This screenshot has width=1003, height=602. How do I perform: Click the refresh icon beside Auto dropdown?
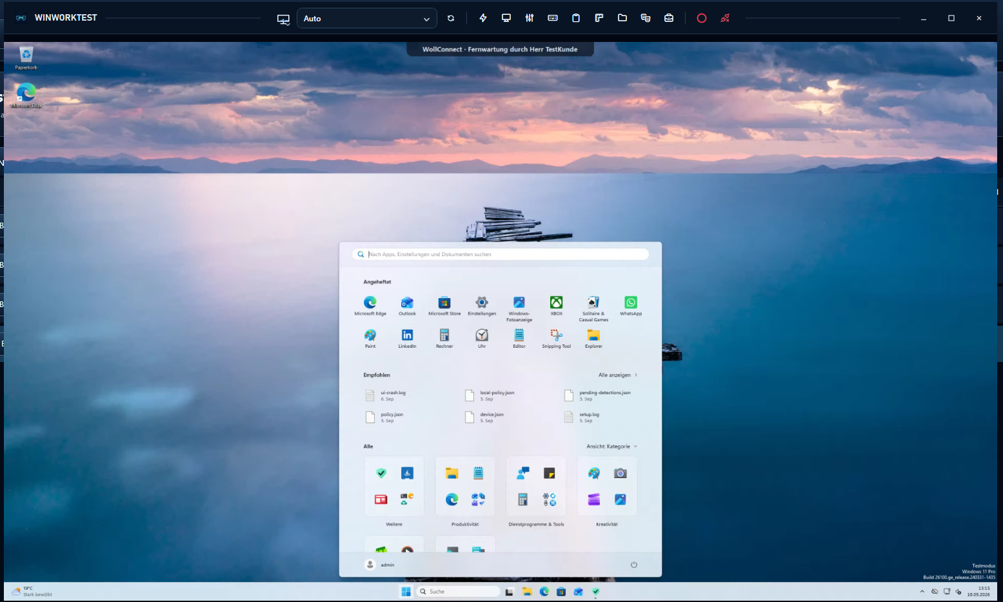(x=451, y=19)
